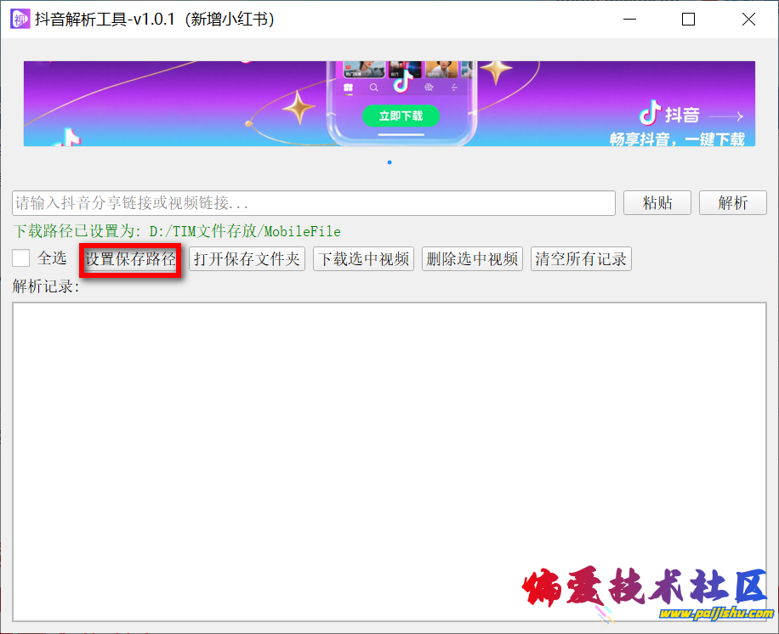
Task: Focus the Douyin share link input field
Action: [x=313, y=203]
